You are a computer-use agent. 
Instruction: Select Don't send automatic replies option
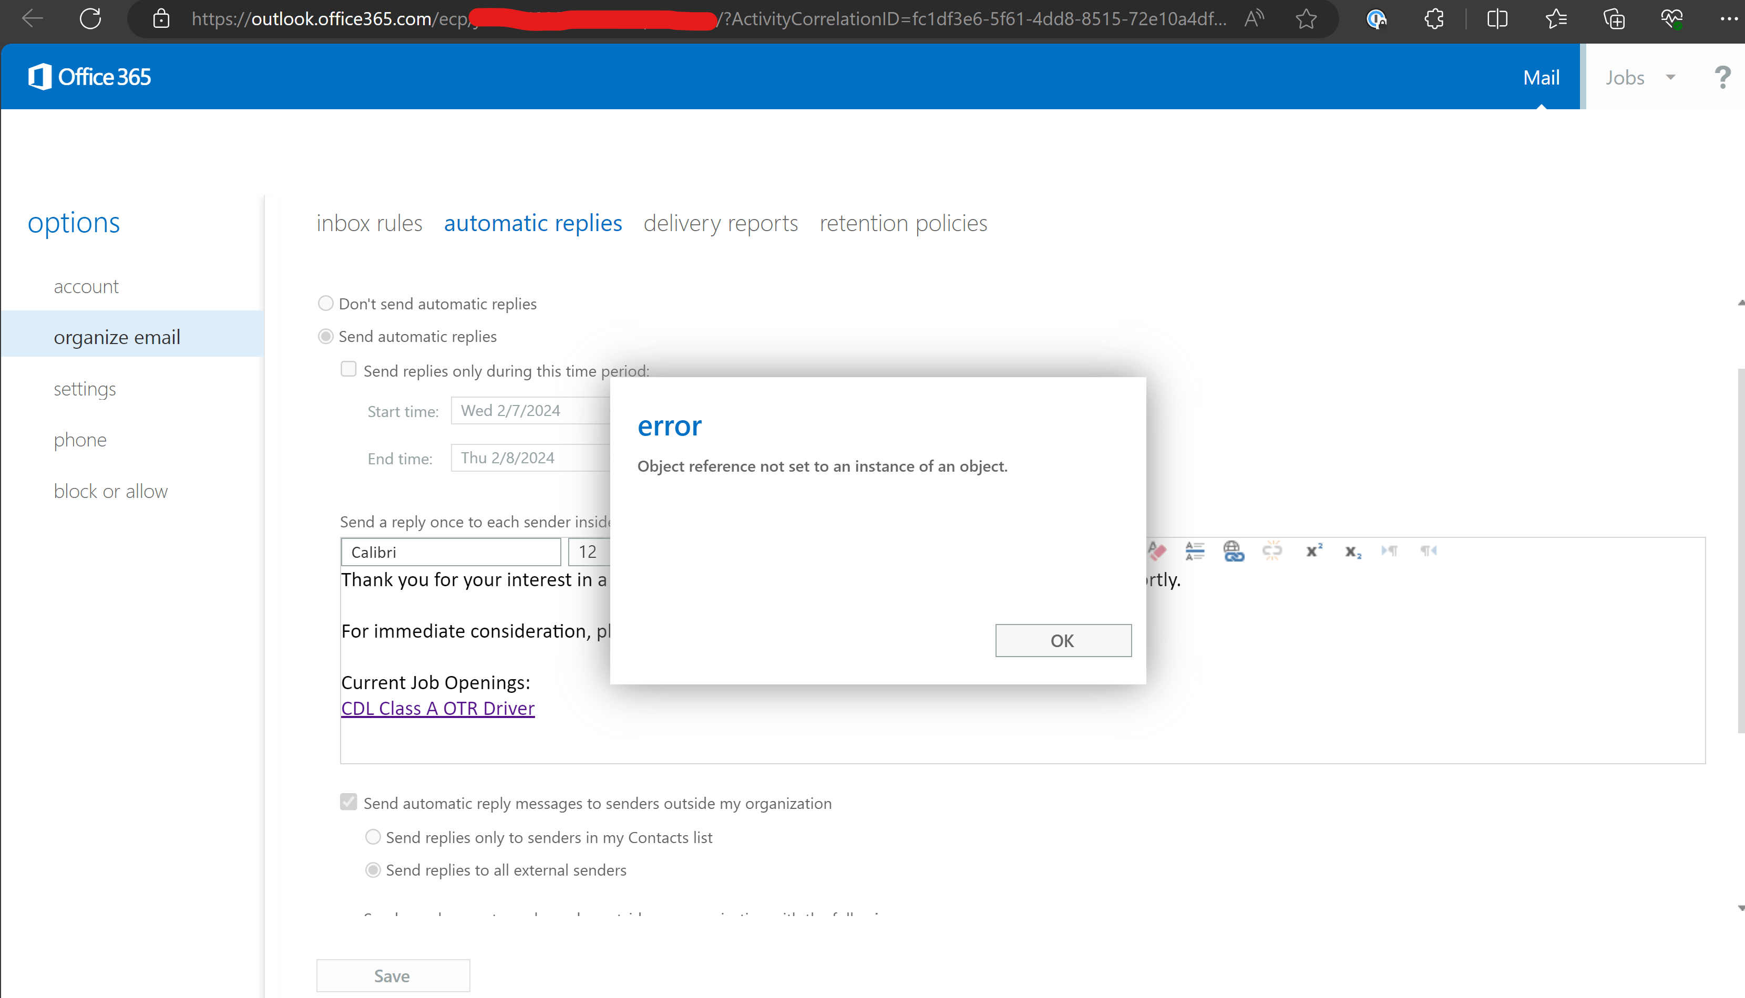(326, 303)
